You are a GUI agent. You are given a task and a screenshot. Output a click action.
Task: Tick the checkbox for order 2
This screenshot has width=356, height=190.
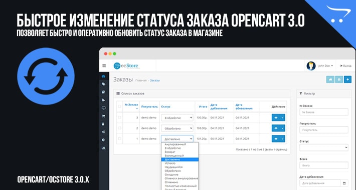pyautogui.click(x=120, y=128)
